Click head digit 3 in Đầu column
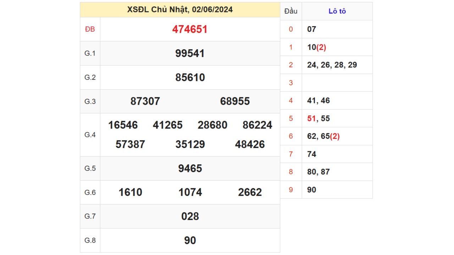Screen dimensions: 454x255 pyautogui.click(x=291, y=83)
